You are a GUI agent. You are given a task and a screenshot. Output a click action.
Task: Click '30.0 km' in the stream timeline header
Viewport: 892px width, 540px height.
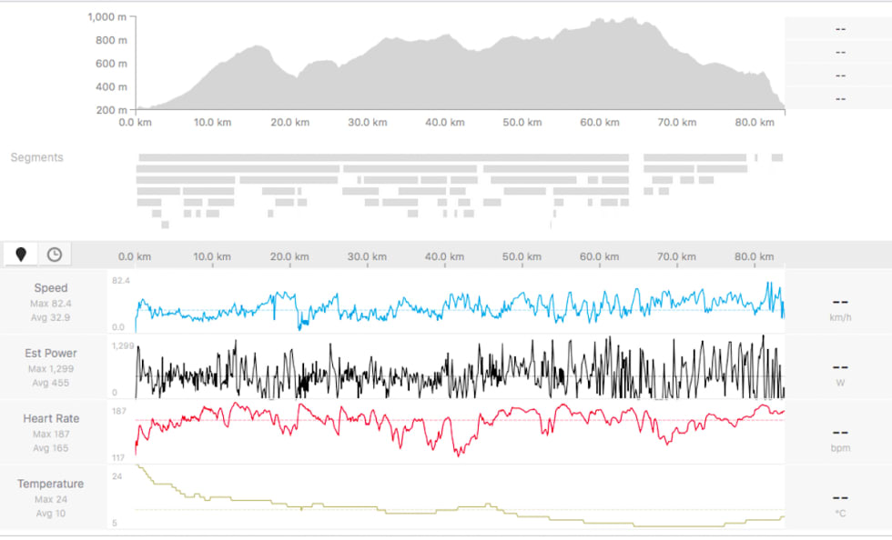tap(367, 257)
